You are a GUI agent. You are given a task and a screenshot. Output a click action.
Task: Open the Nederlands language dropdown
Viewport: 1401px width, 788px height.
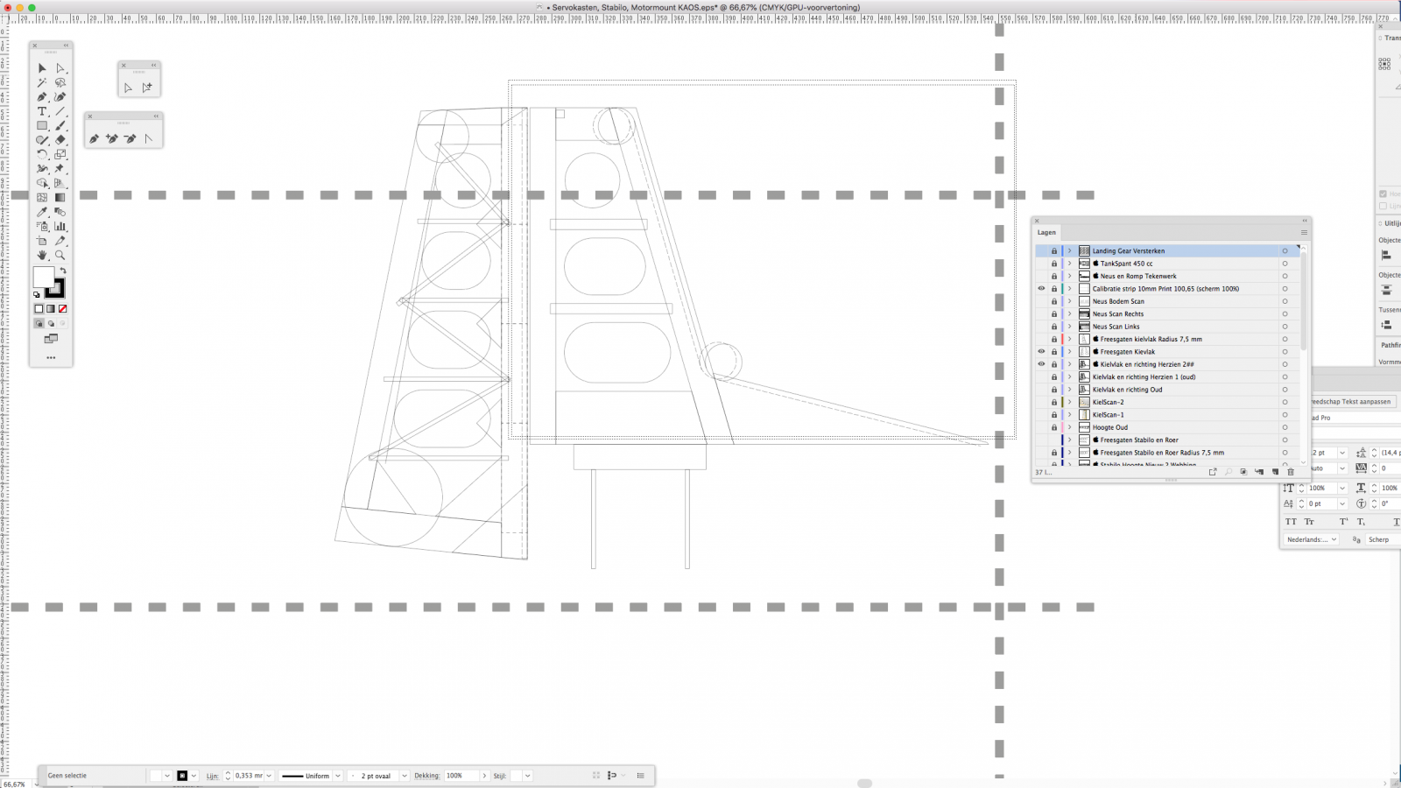tap(1312, 539)
